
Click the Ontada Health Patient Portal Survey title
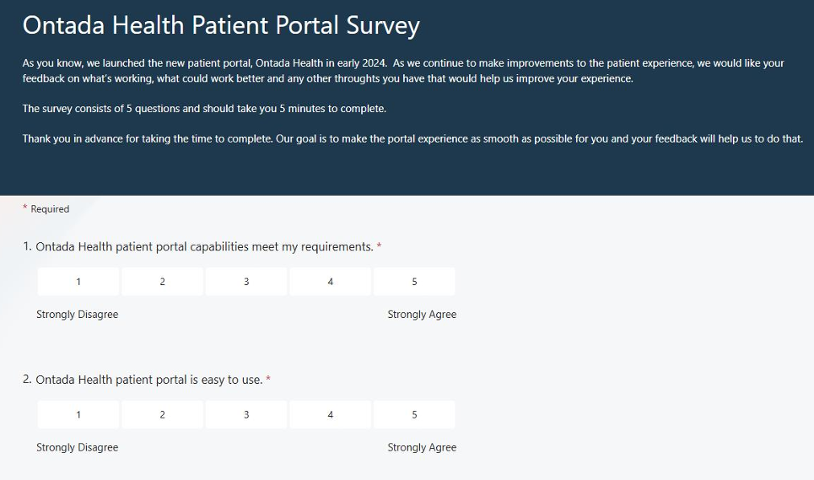[x=221, y=25]
